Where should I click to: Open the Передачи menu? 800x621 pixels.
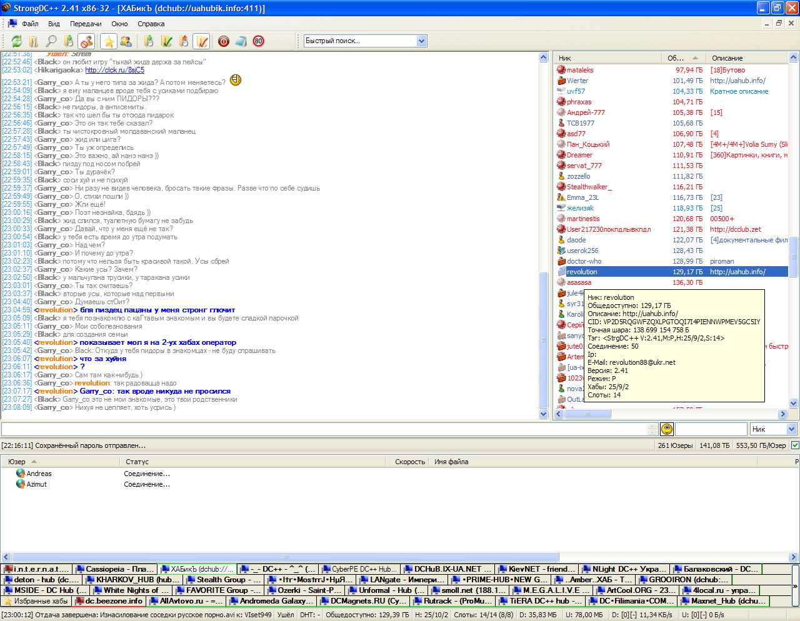[86, 24]
